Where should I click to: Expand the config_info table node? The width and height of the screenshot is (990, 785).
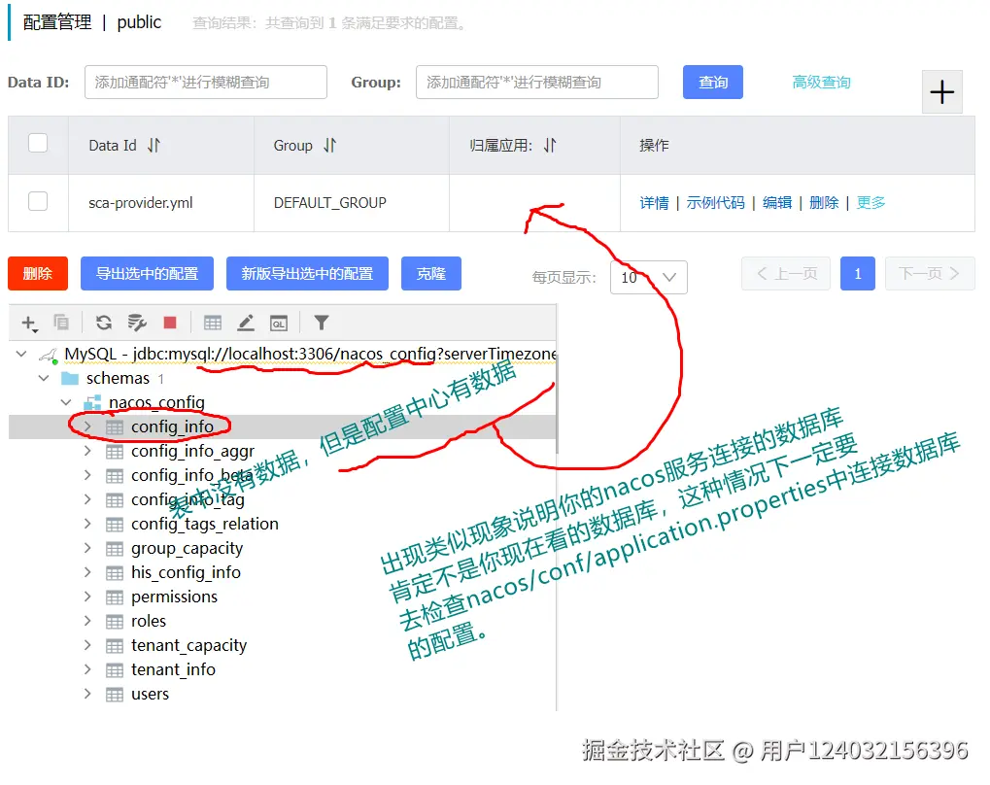pos(86,426)
